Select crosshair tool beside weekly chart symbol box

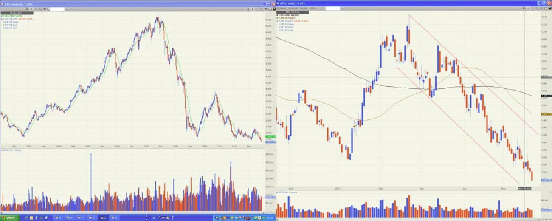31,8
